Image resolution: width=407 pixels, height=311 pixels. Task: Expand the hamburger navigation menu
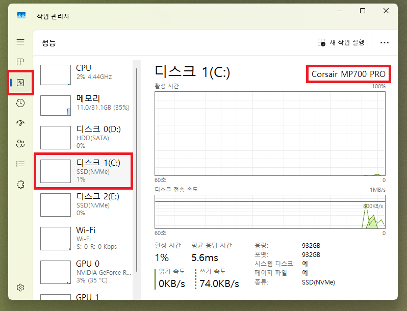(20, 42)
